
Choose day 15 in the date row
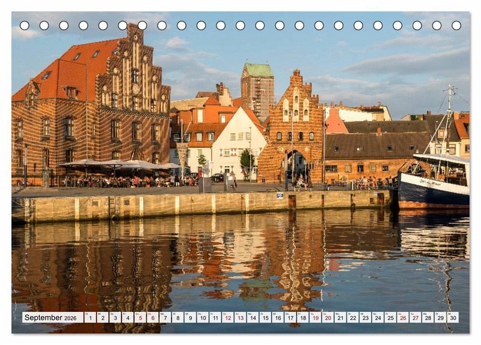265,317
